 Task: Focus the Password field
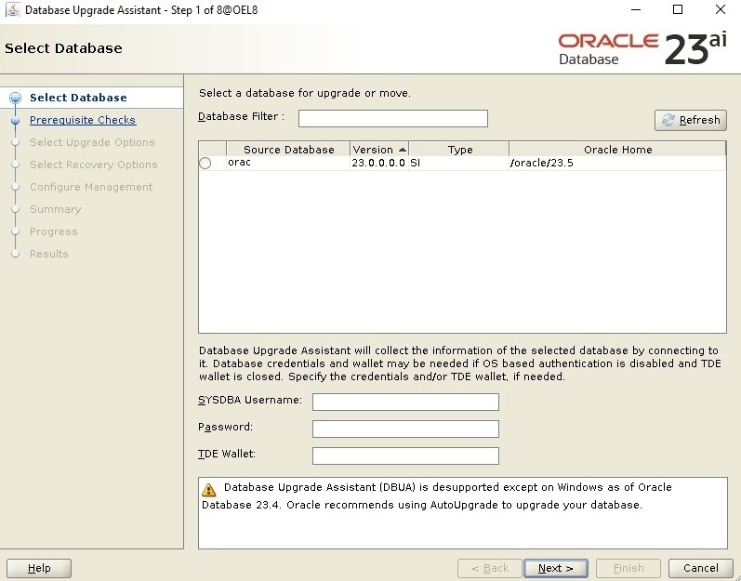(405, 429)
